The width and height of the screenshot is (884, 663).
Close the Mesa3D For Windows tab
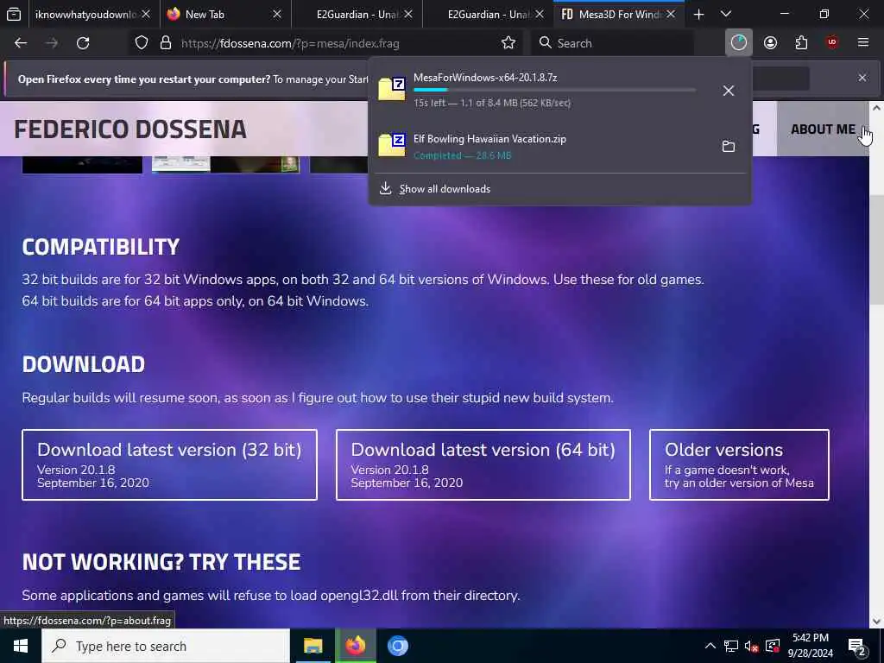pyautogui.click(x=670, y=15)
